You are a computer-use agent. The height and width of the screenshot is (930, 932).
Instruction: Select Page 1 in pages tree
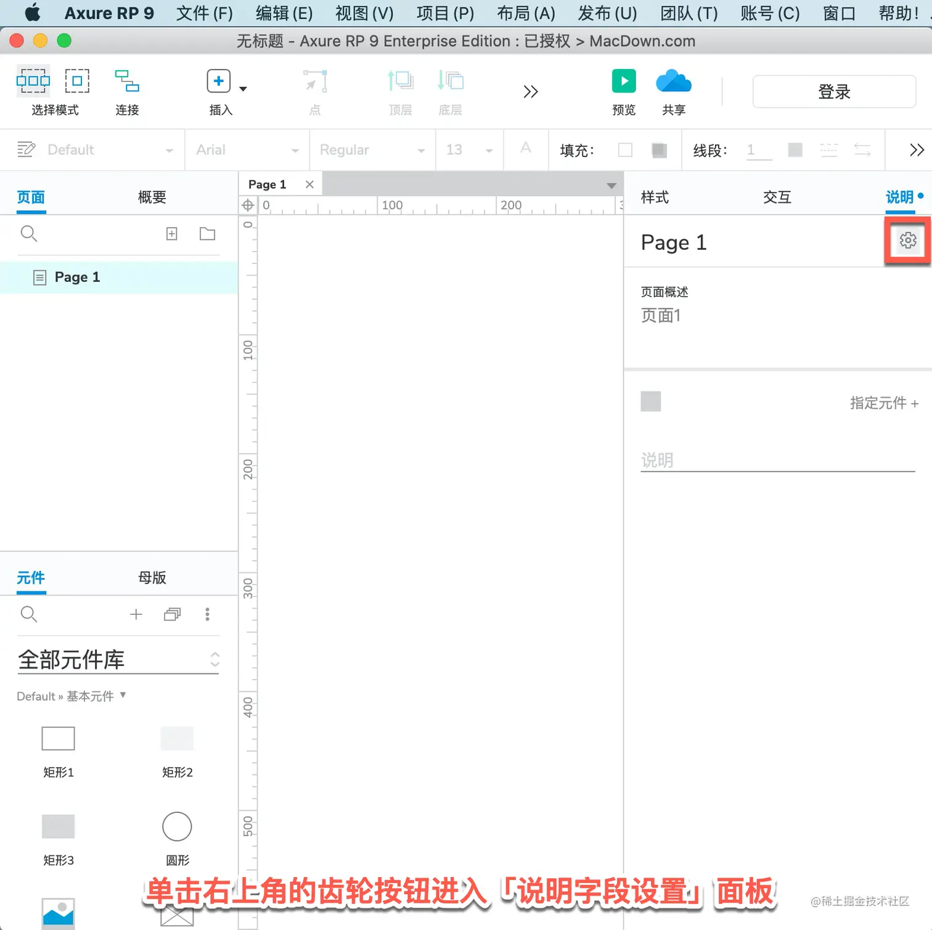click(x=118, y=278)
